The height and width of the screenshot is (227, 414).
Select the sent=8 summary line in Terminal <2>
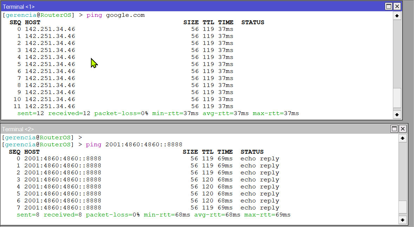point(153,215)
